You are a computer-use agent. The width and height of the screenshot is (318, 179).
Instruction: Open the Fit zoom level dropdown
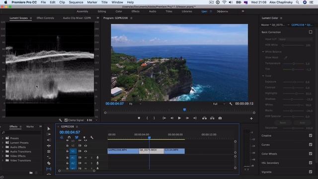(x=135, y=104)
